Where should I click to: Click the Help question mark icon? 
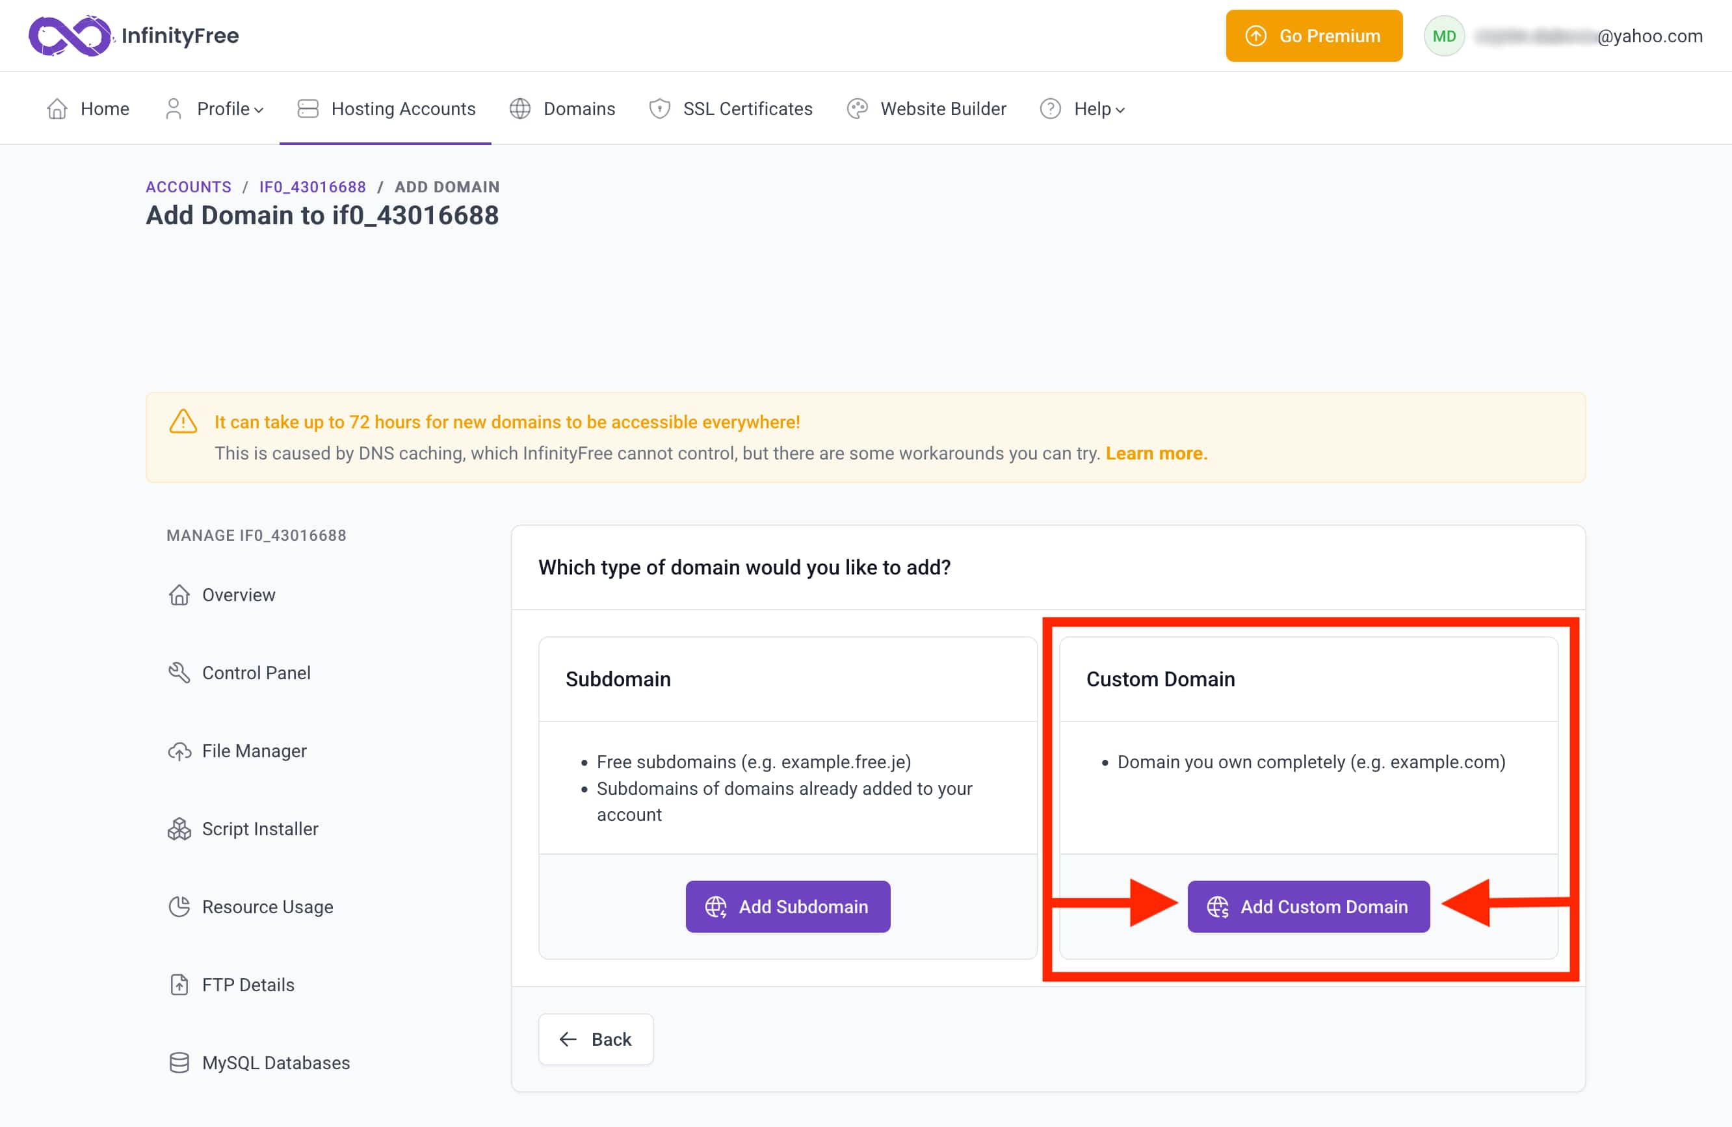point(1050,109)
